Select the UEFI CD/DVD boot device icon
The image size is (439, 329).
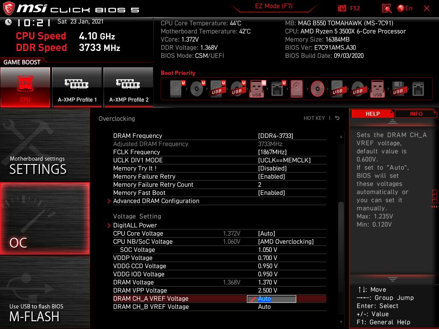click(x=197, y=89)
